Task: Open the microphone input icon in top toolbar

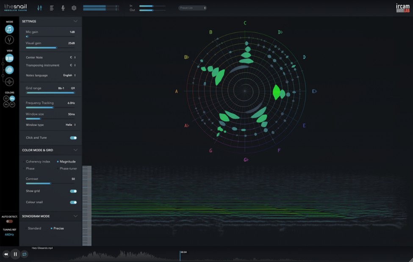Action: pos(64,8)
